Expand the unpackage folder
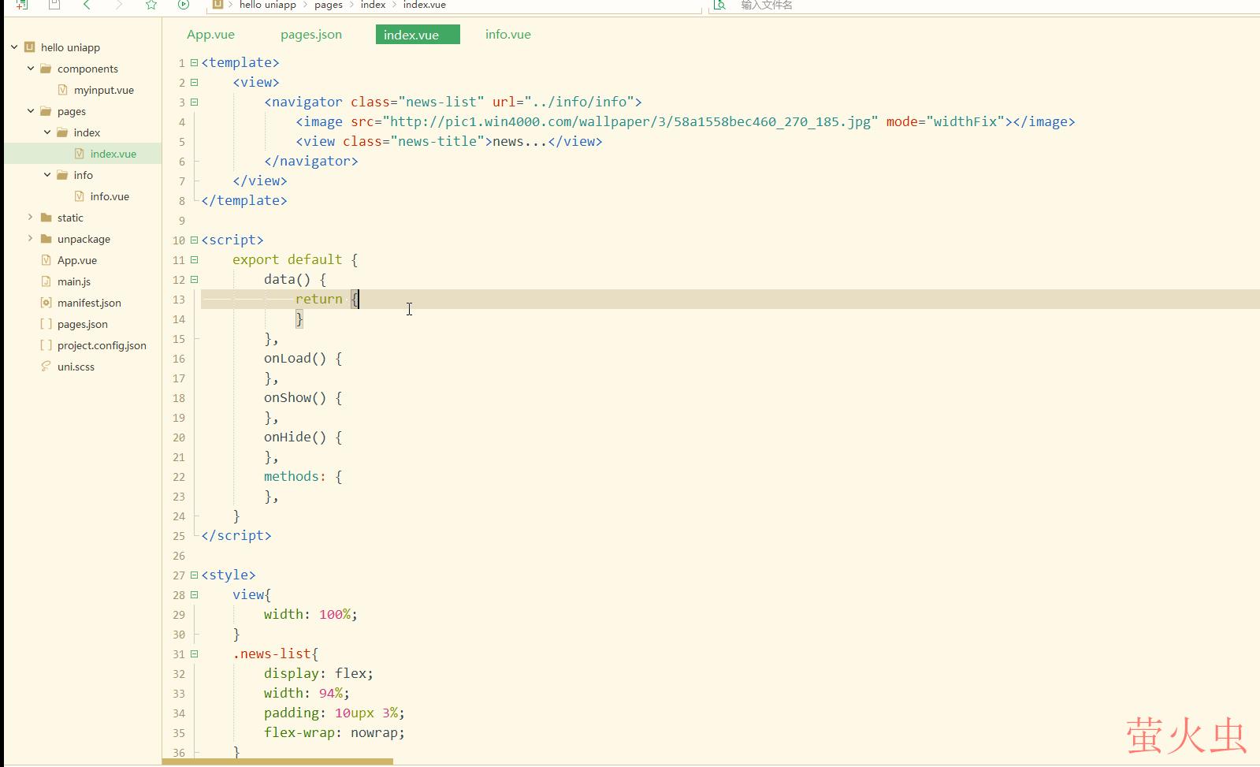Screen dimensions: 1260x767 point(31,238)
